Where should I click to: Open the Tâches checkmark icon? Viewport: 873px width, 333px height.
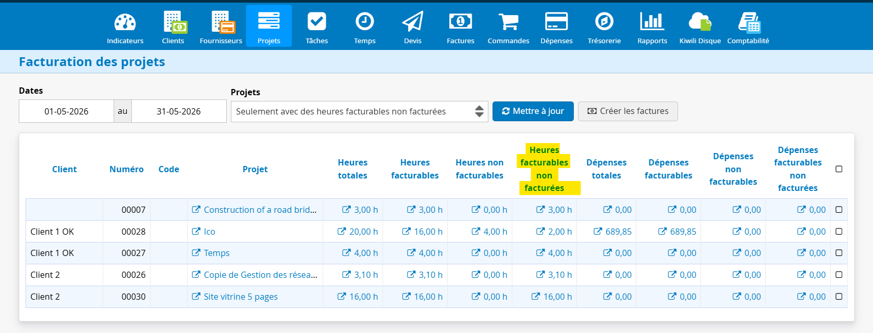click(317, 22)
